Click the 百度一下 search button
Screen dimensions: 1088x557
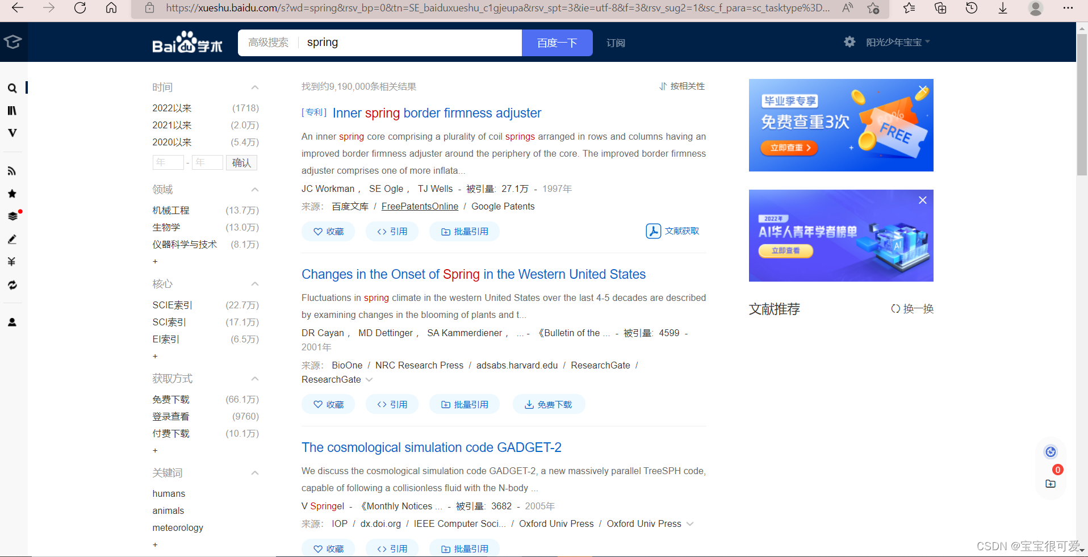pos(557,43)
